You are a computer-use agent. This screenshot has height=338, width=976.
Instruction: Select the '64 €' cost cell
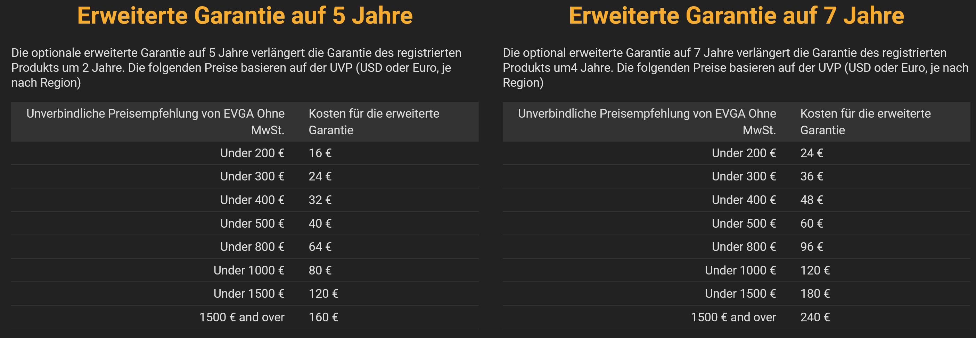click(x=320, y=247)
